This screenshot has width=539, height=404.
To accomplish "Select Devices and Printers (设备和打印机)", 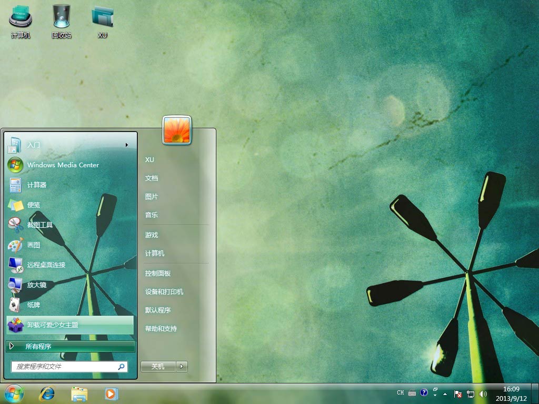I will [164, 292].
